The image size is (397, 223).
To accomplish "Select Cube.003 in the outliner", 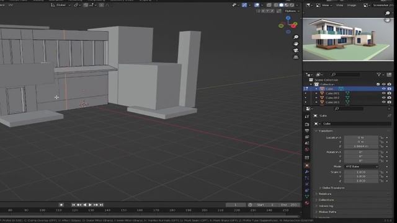I will 332,102.
